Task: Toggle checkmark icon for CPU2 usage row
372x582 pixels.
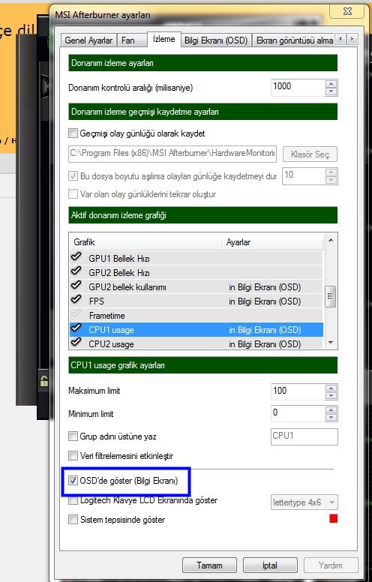Action: point(76,343)
